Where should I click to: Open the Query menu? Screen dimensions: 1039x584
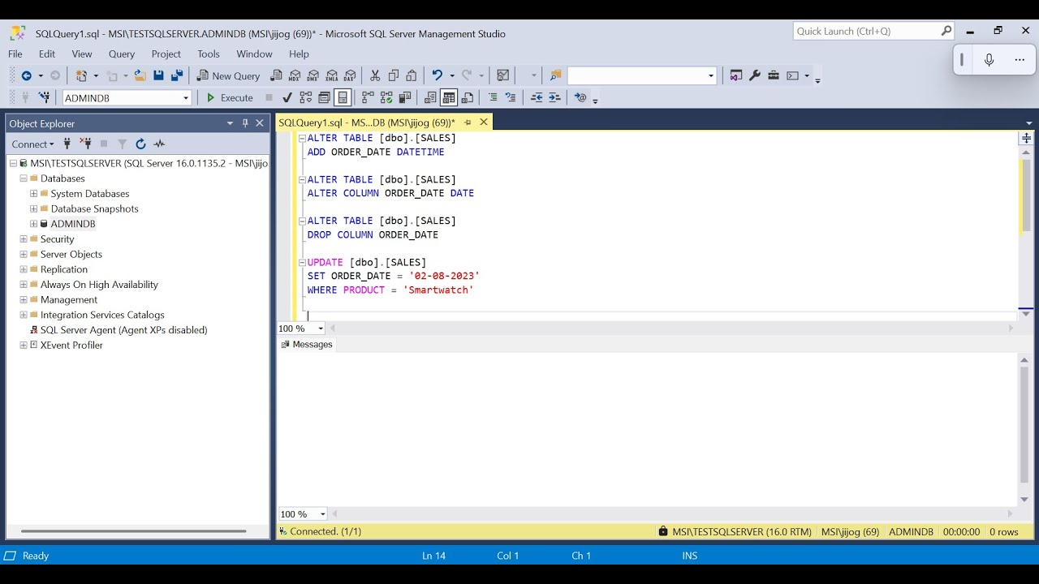point(122,54)
